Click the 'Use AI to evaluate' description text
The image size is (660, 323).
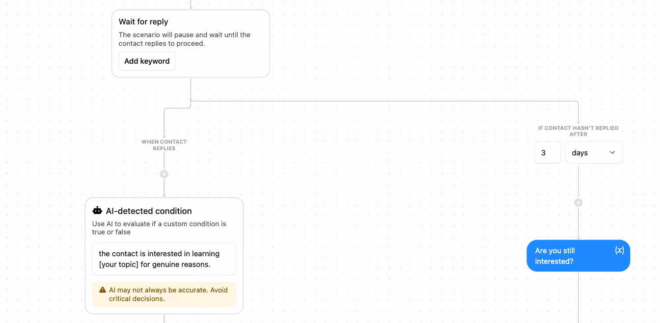[159, 228]
